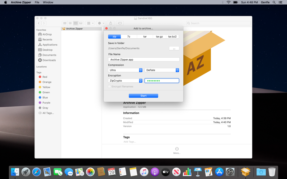
Task: Click Add Tags field in preview
Action: click(x=130, y=142)
